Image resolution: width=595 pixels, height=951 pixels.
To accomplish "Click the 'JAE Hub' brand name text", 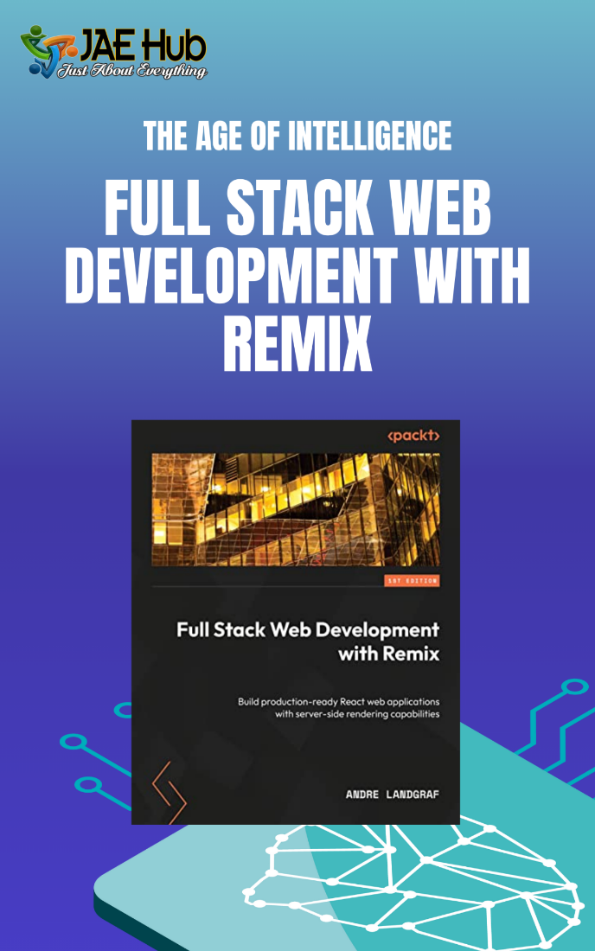I will pyautogui.click(x=144, y=46).
